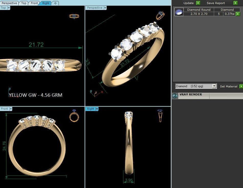The height and width of the screenshot is (188, 243).
Task: Click the Save Report button
Action: tap(219, 3)
